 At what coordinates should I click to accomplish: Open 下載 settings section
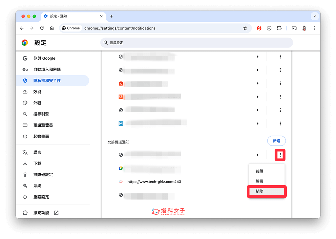(53, 163)
